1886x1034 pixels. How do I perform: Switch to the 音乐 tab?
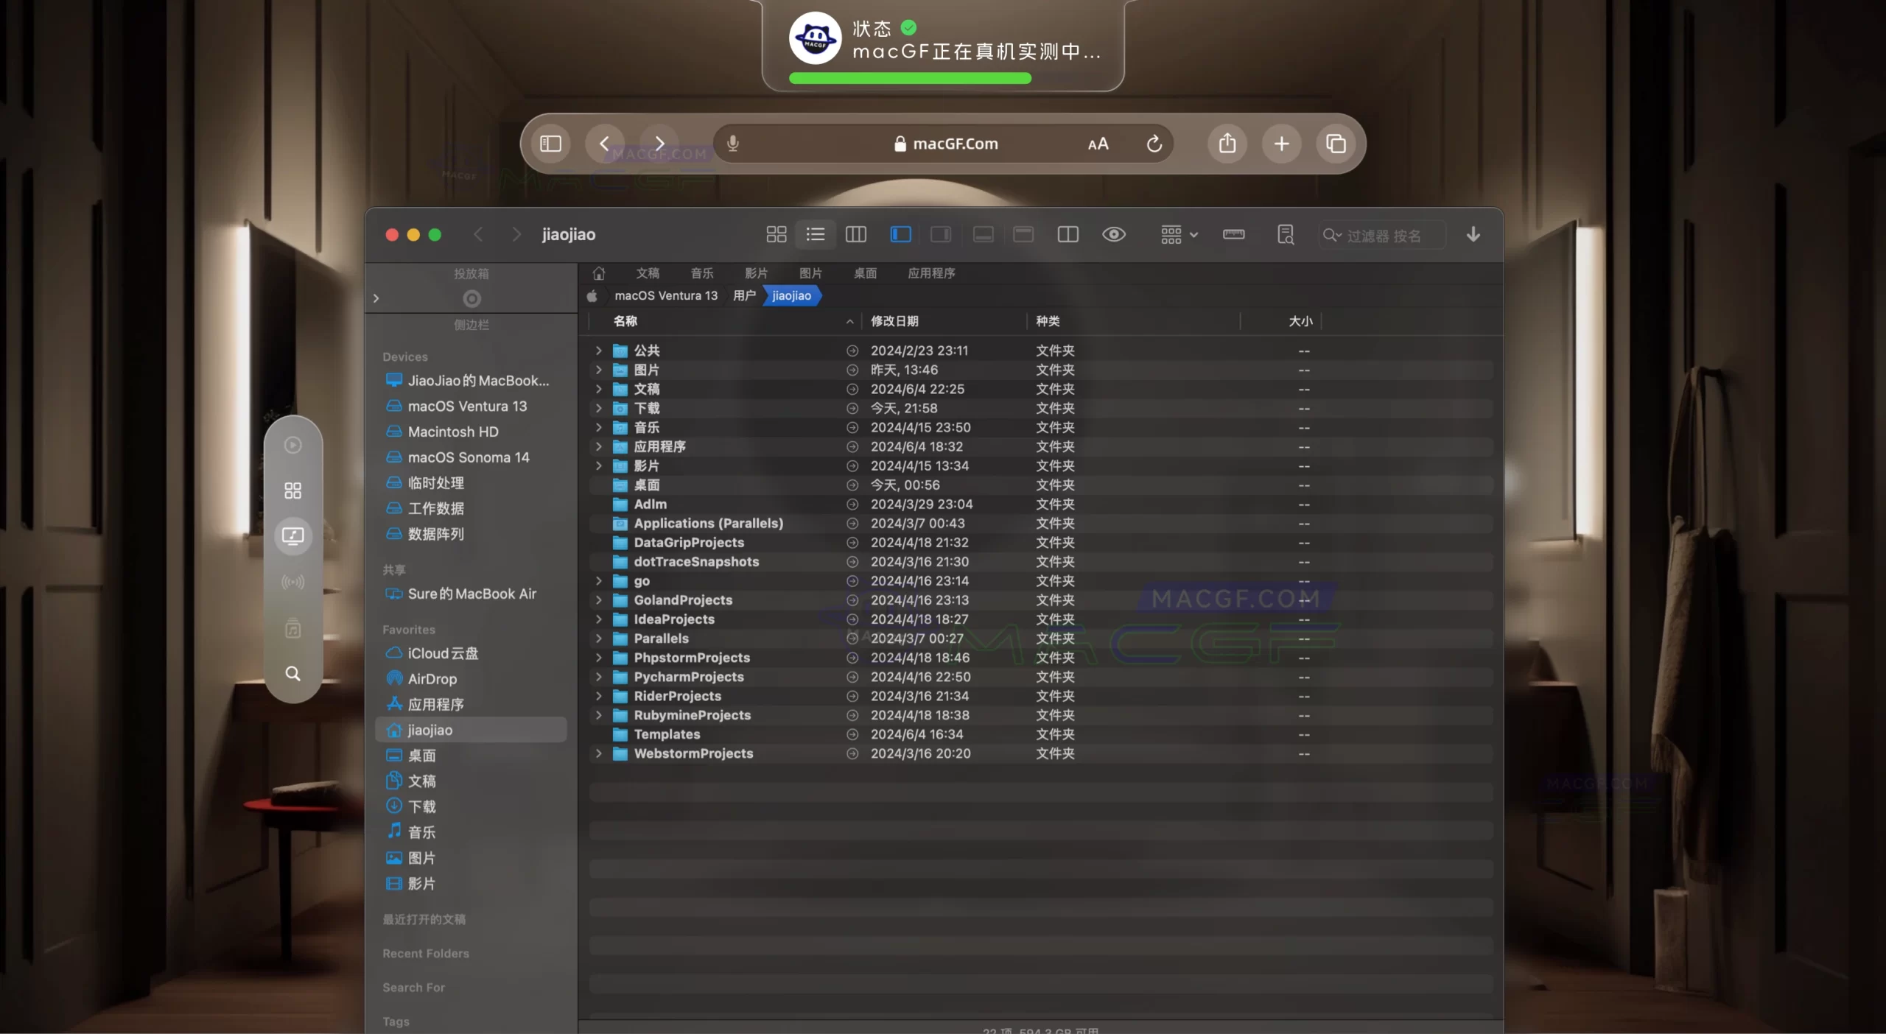tap(701, 273)
